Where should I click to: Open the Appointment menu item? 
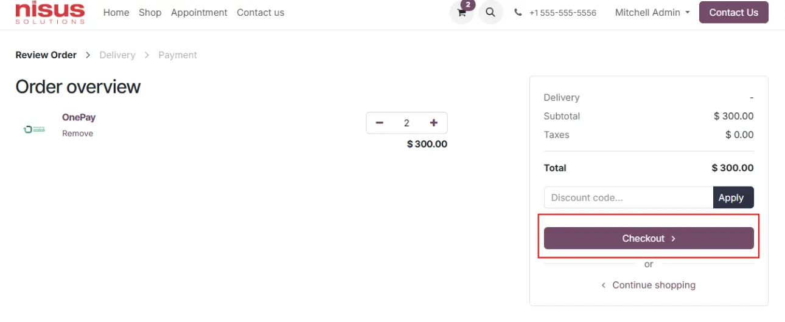pos(199,12)
